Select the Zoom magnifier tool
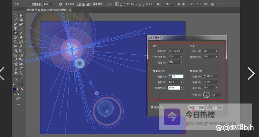 pos(21,73)
